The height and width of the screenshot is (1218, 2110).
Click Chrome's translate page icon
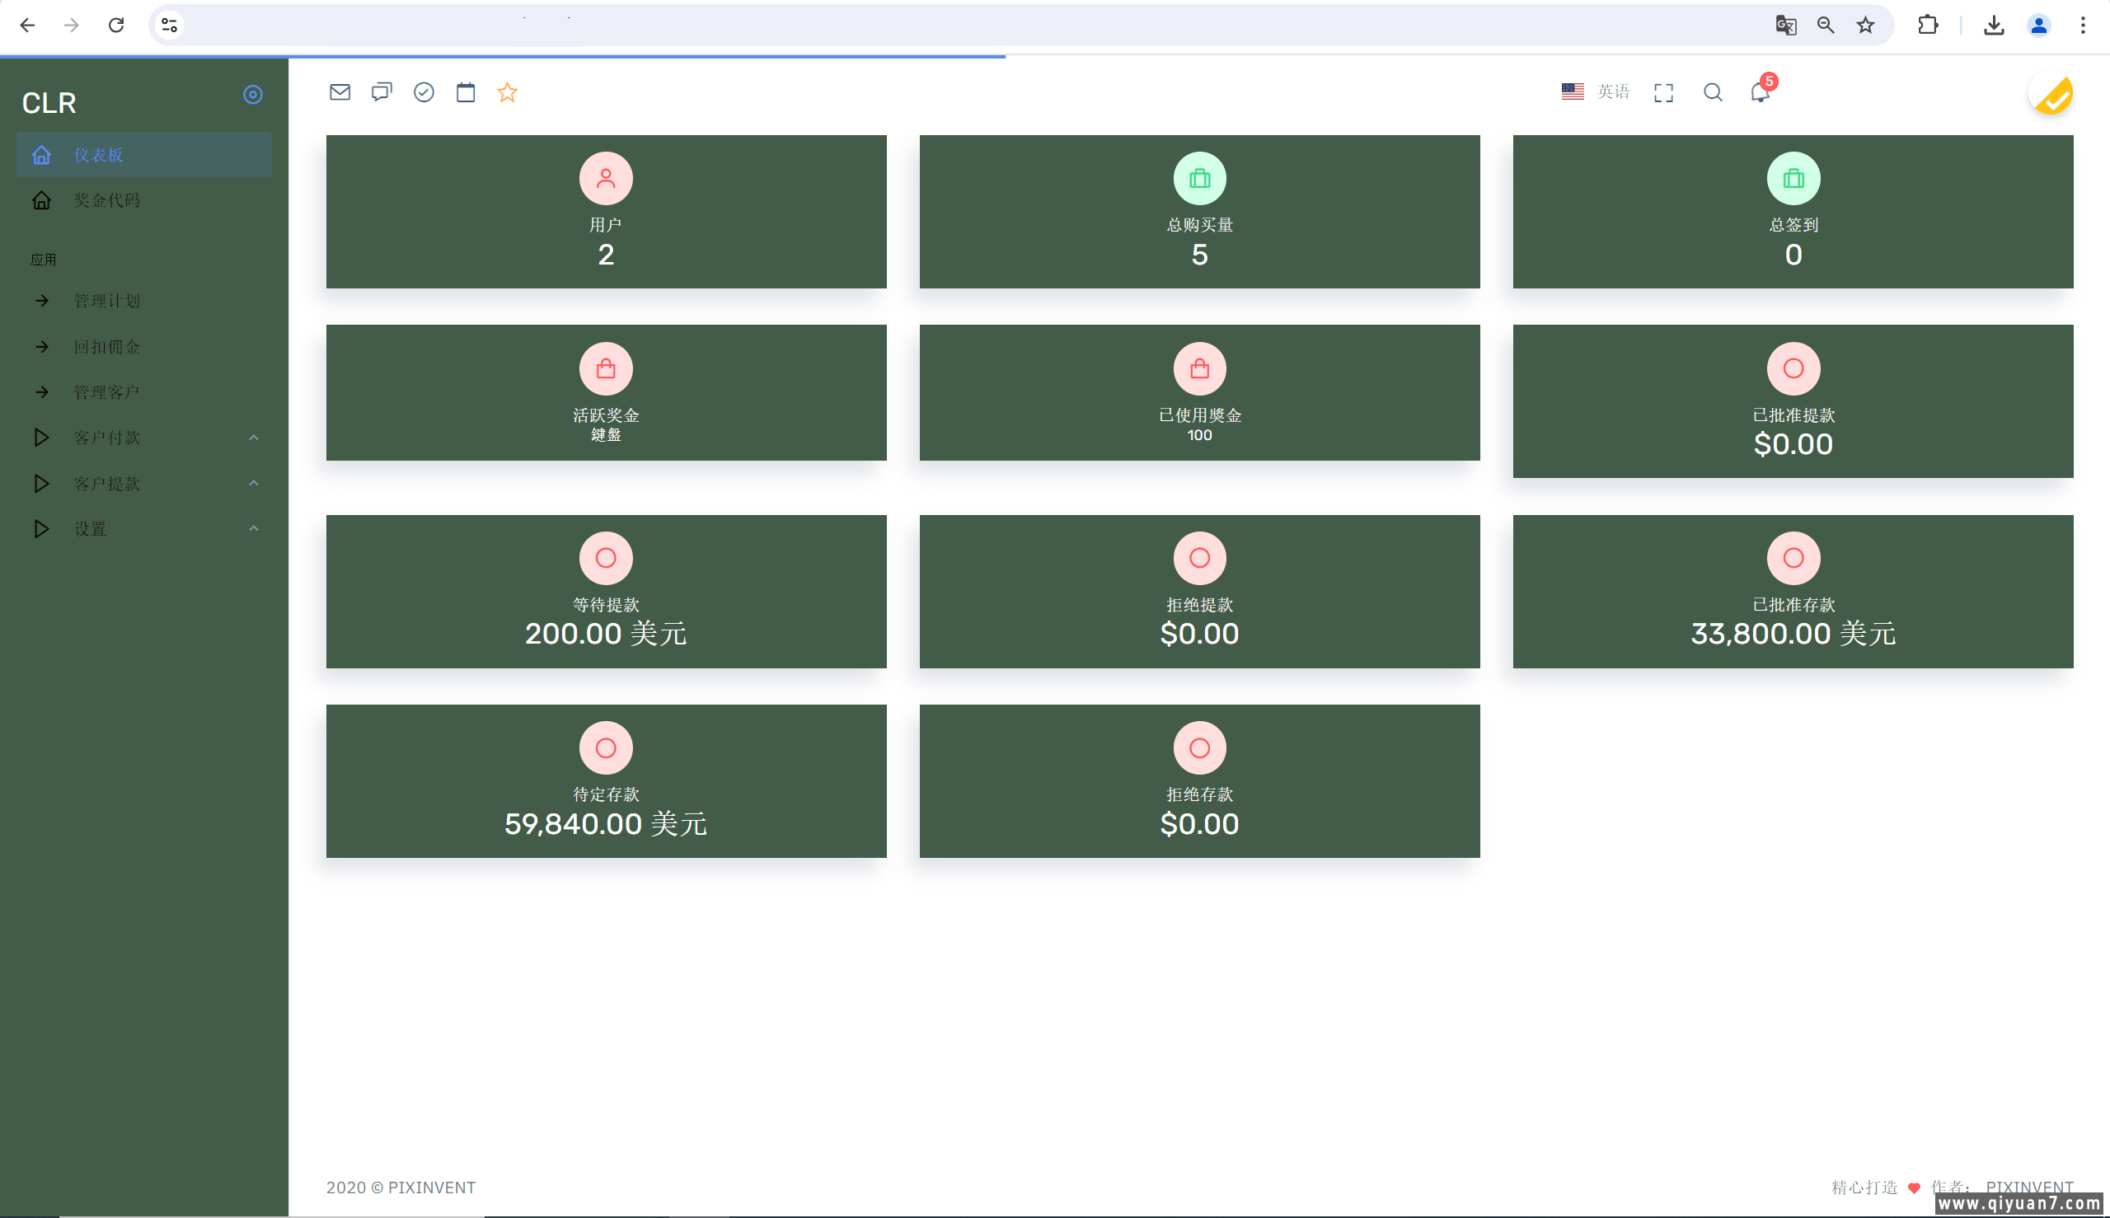click(1785, 25)
